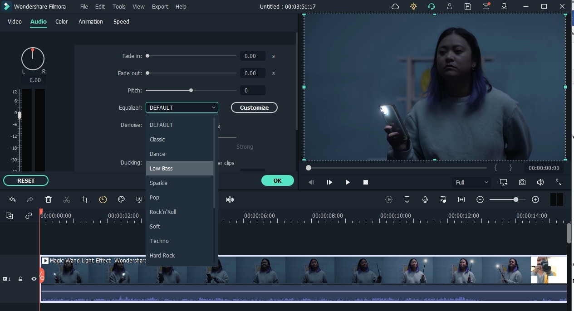Toggle the auto ripple link icon
The image size is (574, 311).
[29, 216]
